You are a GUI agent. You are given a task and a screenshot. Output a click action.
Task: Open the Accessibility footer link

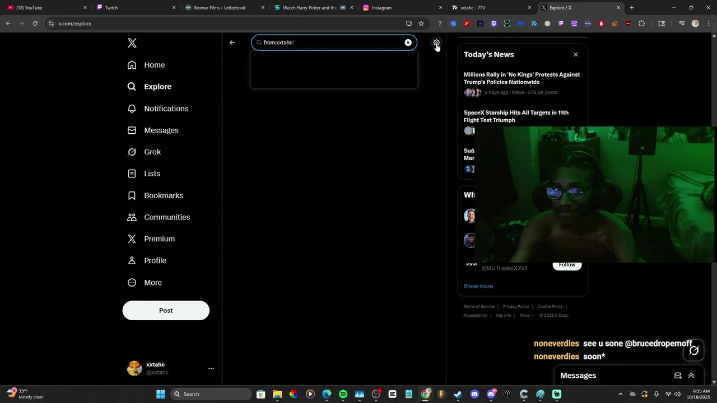pyautogui.click(x=475, y=316)
